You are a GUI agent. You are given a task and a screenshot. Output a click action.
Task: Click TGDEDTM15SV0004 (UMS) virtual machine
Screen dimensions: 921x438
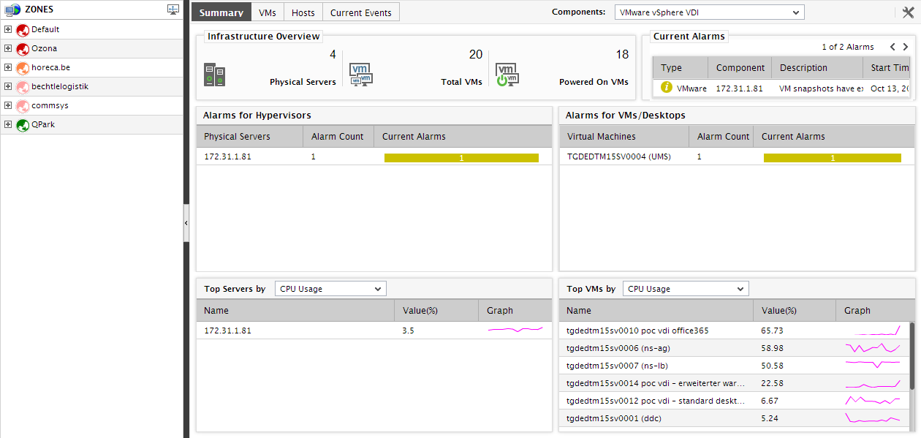click(618, 156)
